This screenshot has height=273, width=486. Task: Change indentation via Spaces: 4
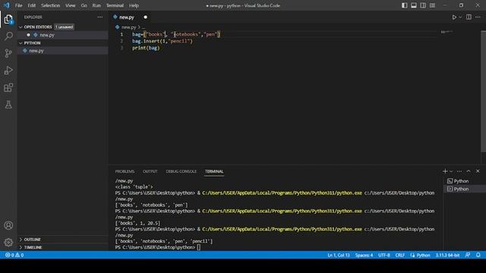pyautogui.click(x=364, y=255)
